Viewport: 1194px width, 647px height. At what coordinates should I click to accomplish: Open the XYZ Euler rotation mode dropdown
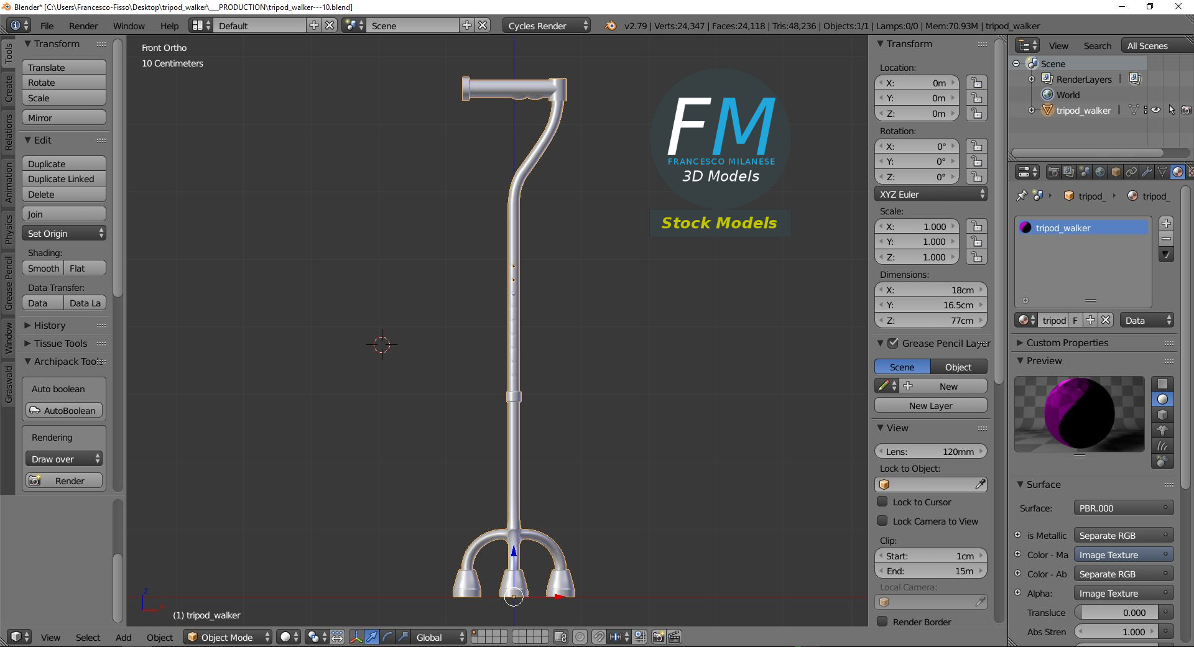click(930, 194)
